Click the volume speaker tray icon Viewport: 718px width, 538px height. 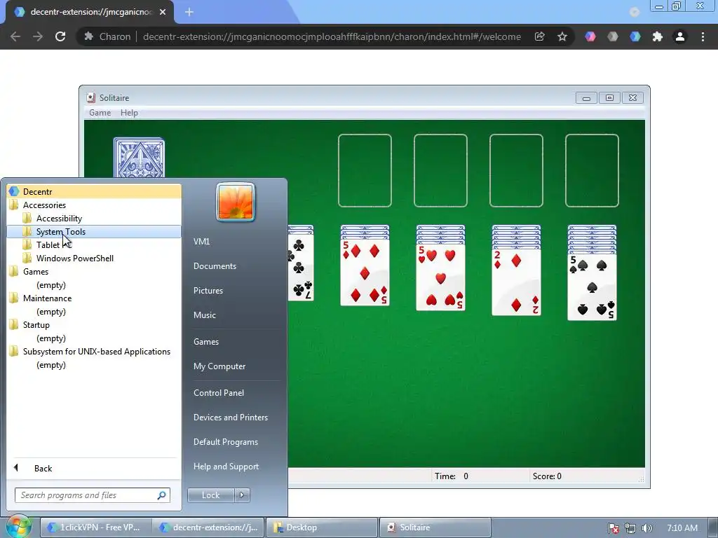646,528
